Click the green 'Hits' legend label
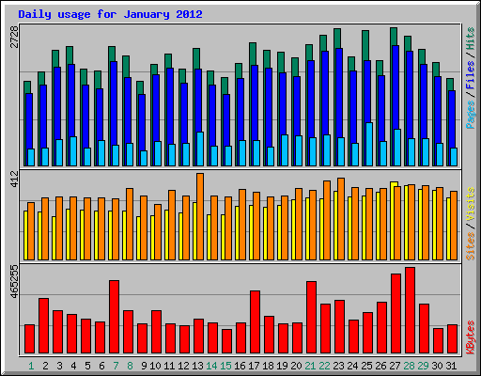 click(471, 39)
